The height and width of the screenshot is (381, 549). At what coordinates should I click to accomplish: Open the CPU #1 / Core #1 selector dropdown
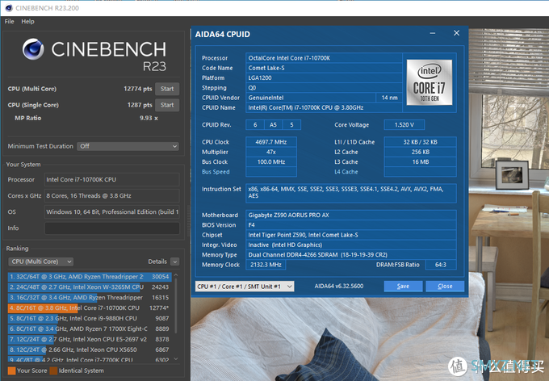point(245,286)
